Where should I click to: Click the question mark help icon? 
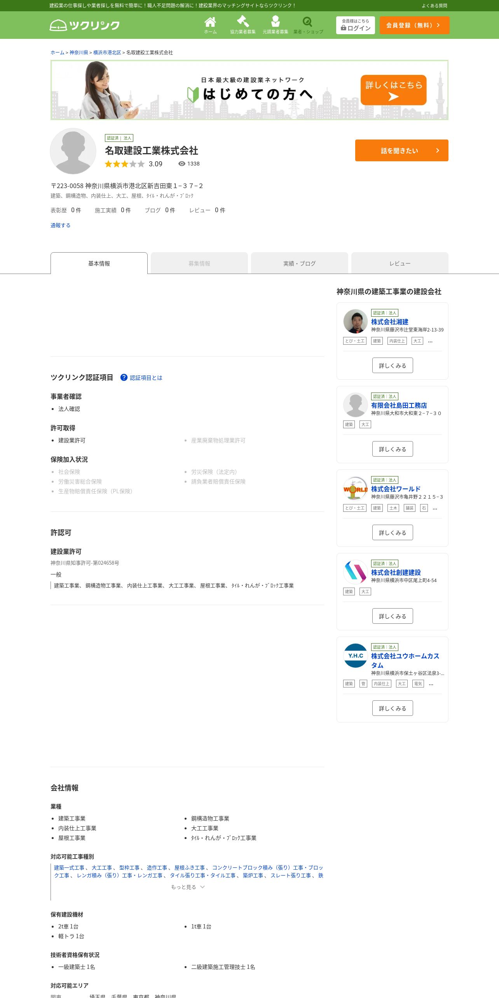(x=124, y=377)
